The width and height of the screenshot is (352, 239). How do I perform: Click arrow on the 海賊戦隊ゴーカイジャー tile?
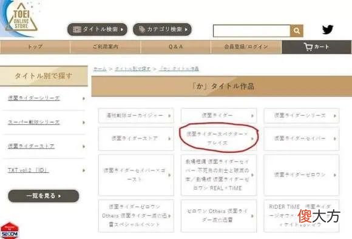click(169, 116)
